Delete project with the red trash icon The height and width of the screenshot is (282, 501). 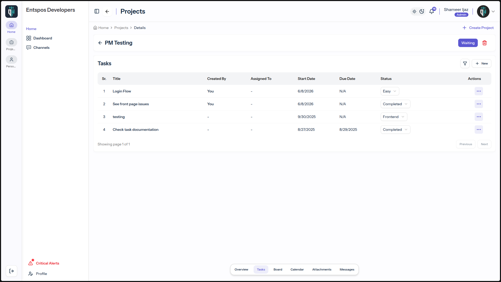pyautogui.click(x=485, y=43)
